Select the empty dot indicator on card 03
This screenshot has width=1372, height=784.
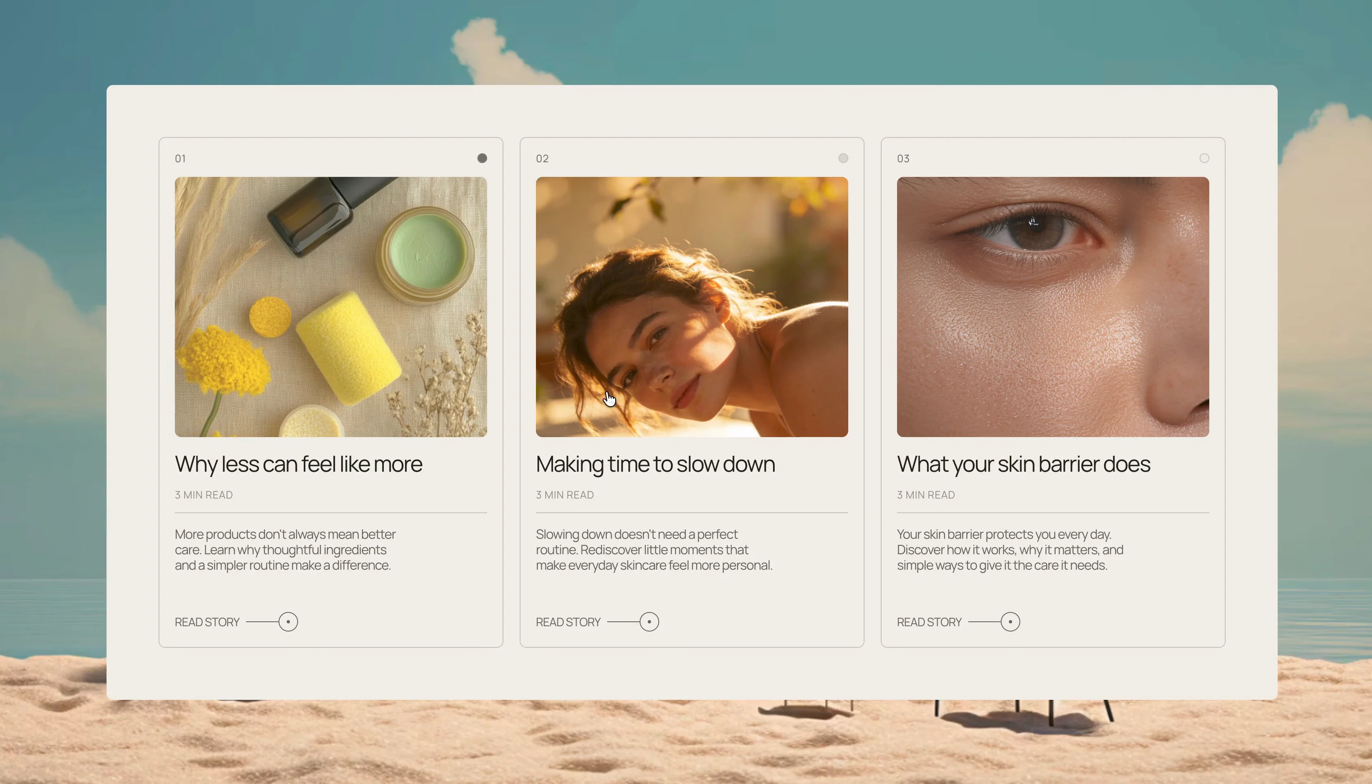1204,158
